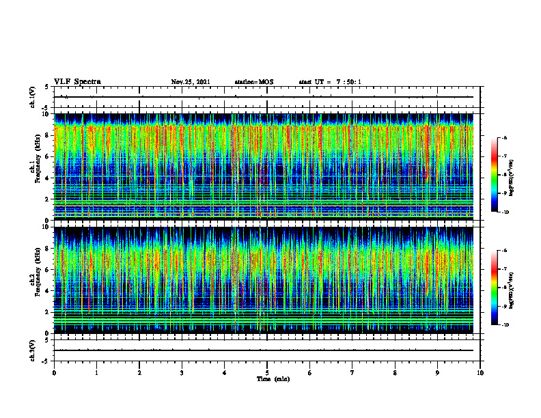541x418 pixels.
Task: Click the "-10" label on ch.1 color bar
Action: tap(505, 212)
